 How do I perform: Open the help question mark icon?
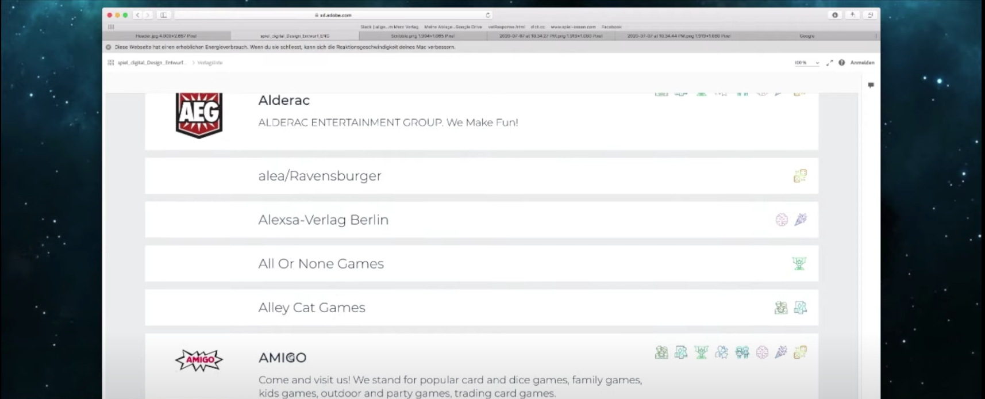tap(841, 63)
